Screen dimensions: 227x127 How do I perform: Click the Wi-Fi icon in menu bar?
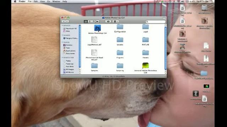[178, 1]
